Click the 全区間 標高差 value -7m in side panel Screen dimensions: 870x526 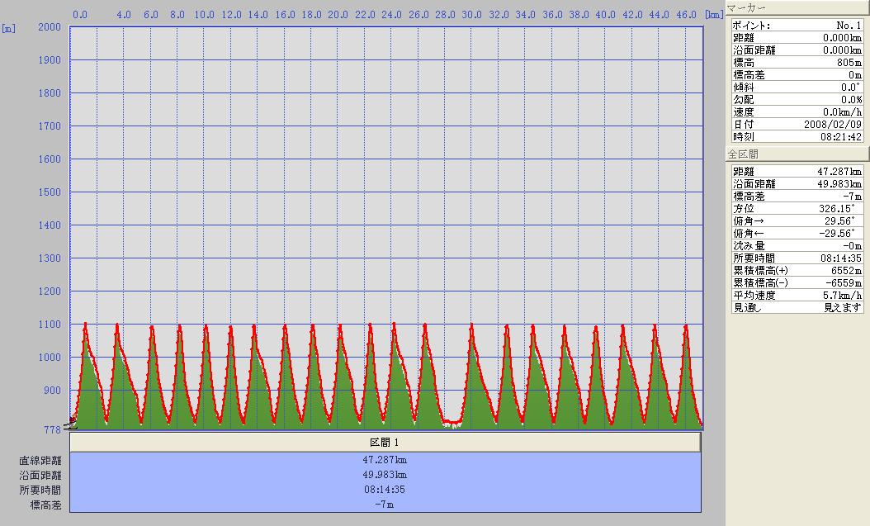point(852,197)
